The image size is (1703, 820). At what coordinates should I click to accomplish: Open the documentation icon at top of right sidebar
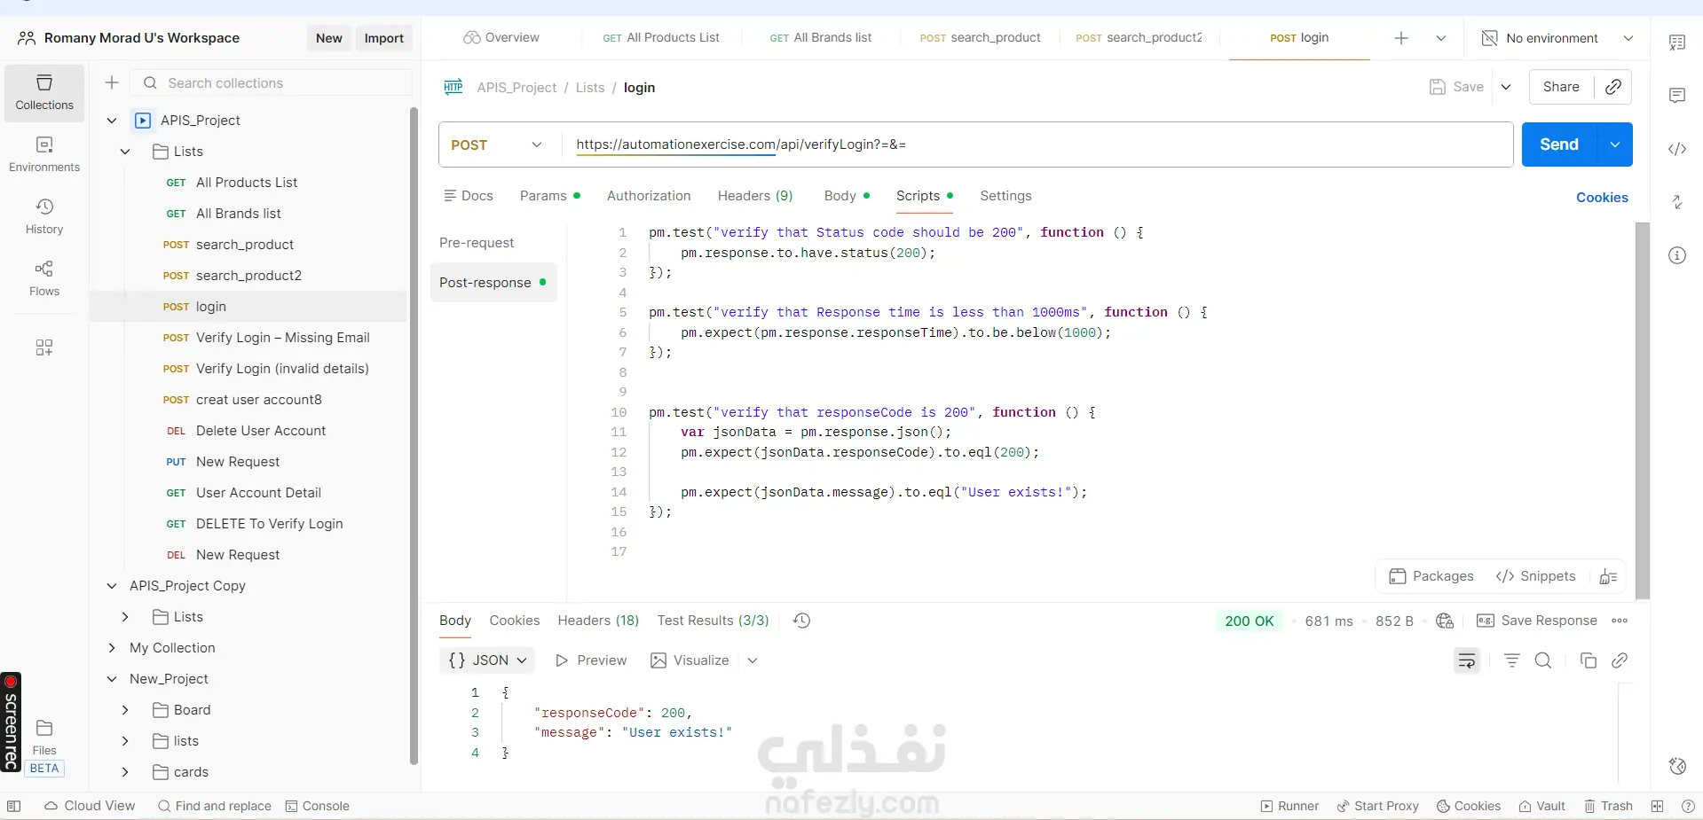point(1676,43)
